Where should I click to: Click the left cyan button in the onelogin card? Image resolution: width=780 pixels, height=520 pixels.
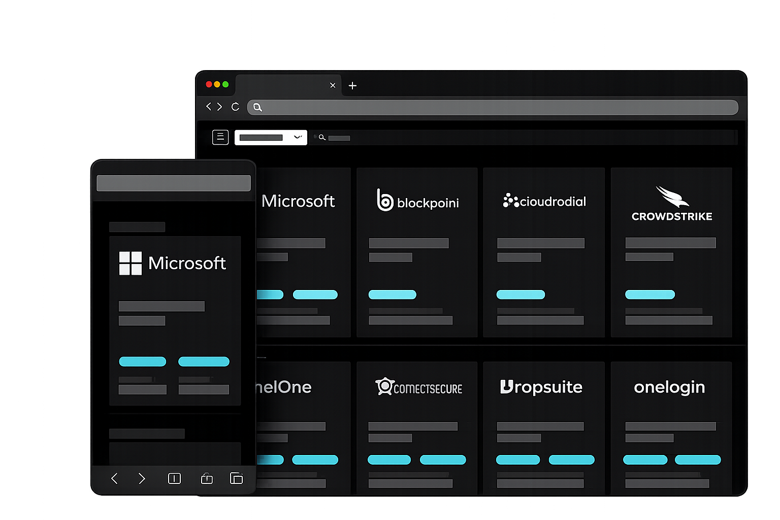(x=645, y=460)
